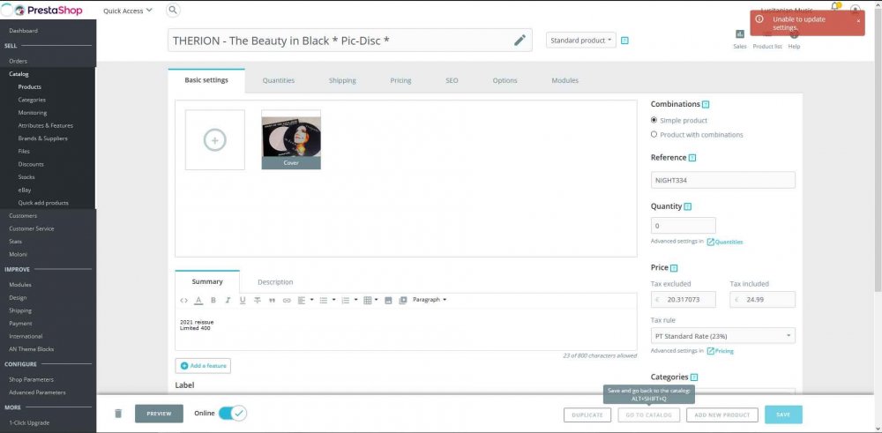The image size is (882, 433).
Task: Click the plus circle to add image
Action: tap(215, 139)
